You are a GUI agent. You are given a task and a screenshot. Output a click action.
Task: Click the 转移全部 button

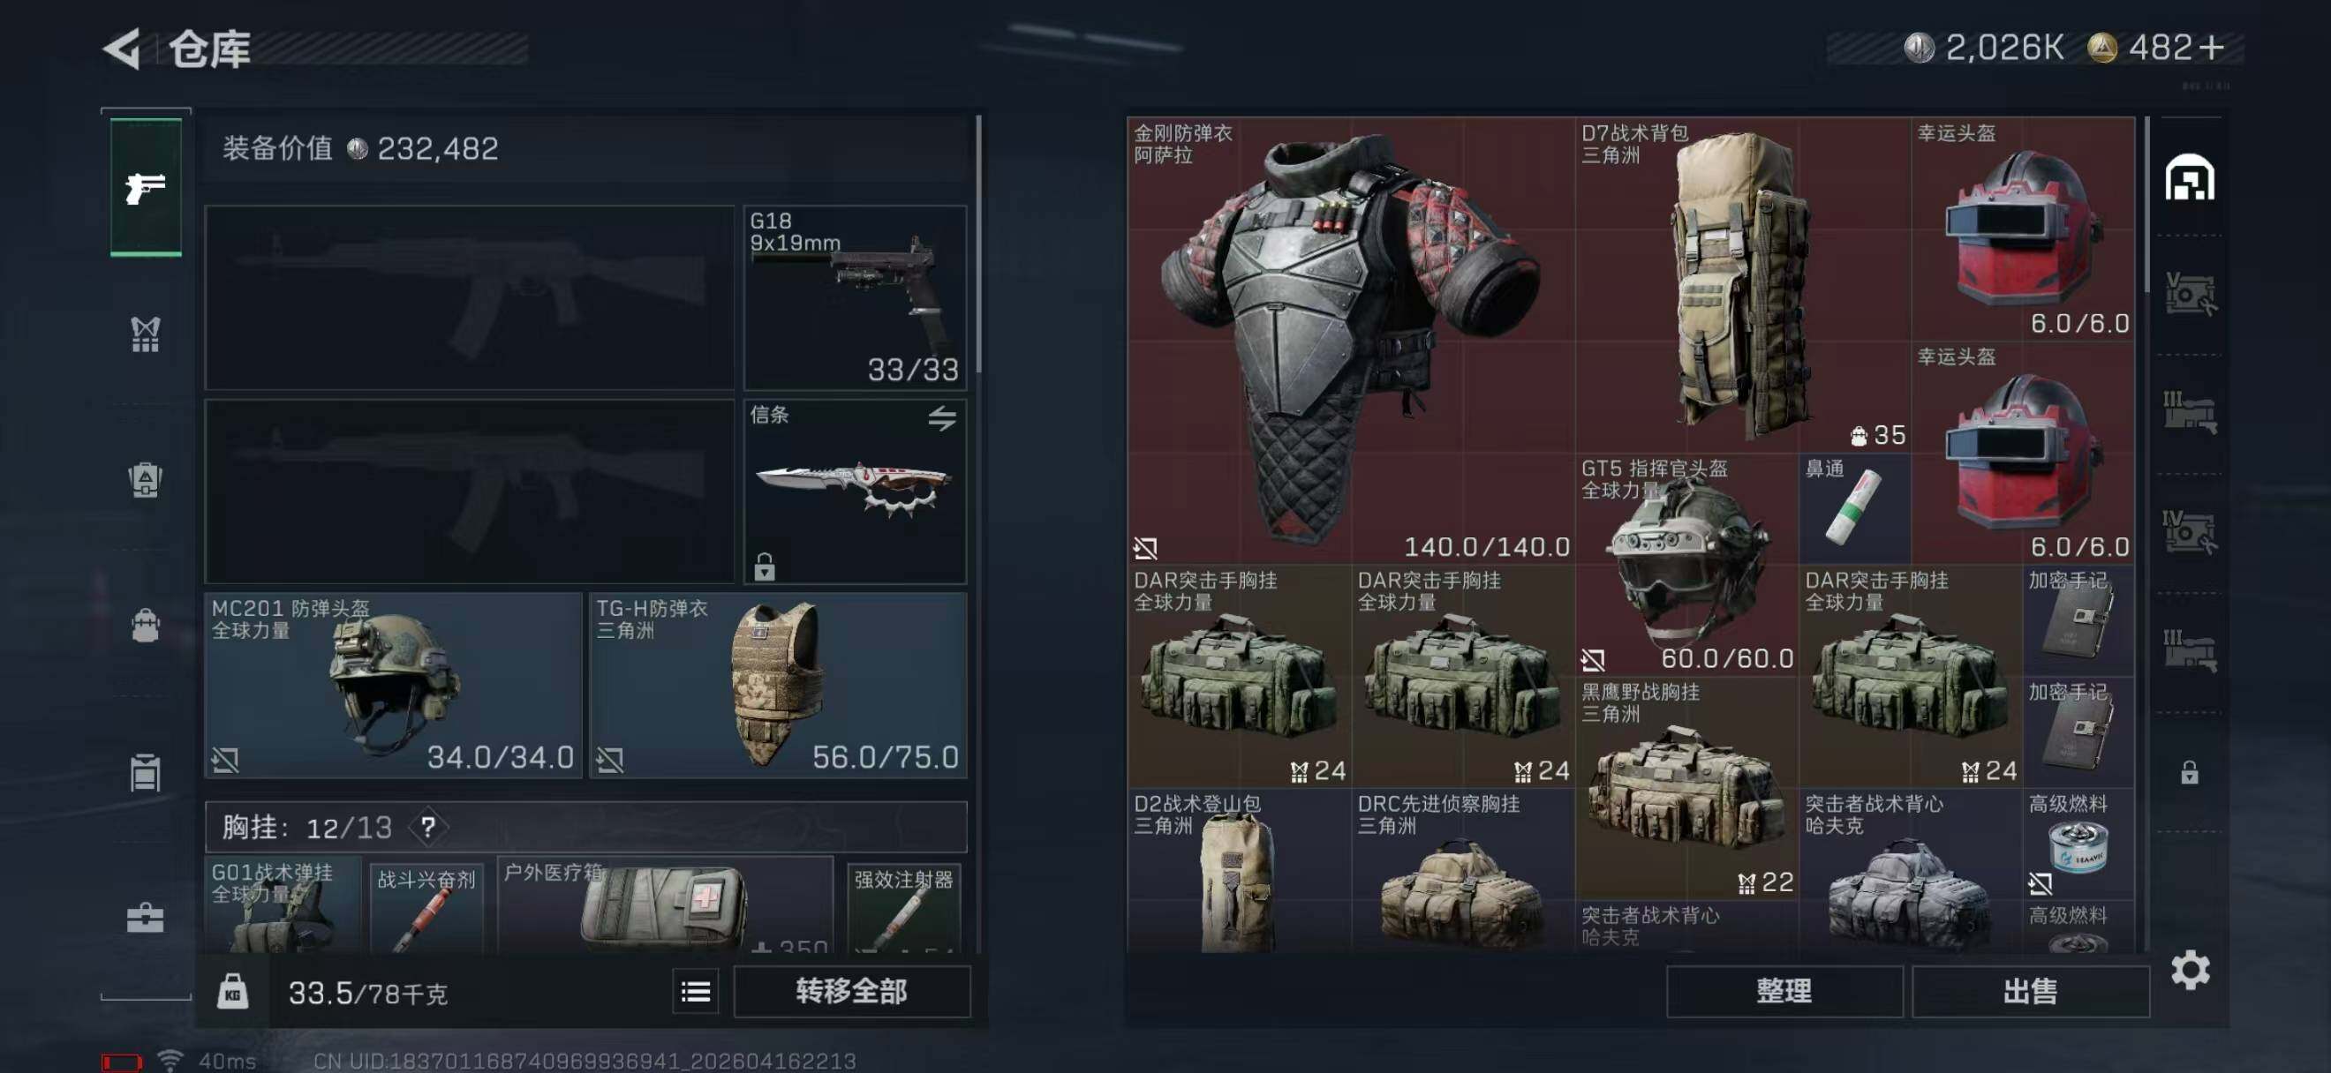point(851,992)
